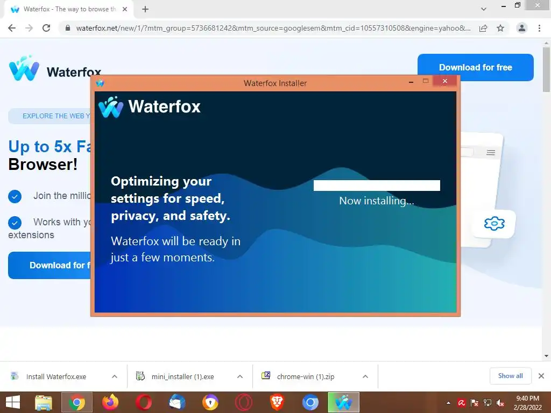Launch filled-red Opera taskbar icon
The image size is (551, 413).
pos(143,402)
